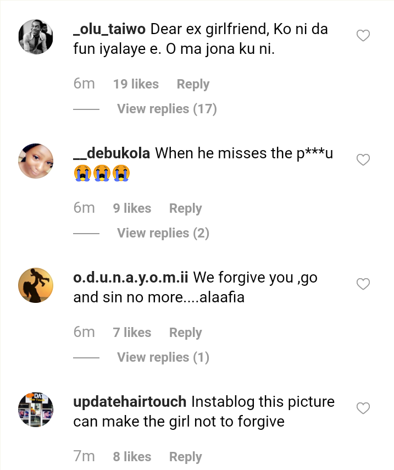Reply to updatehairtouch's comment
This screenshot has width=394, height=470.
point(185,457)
